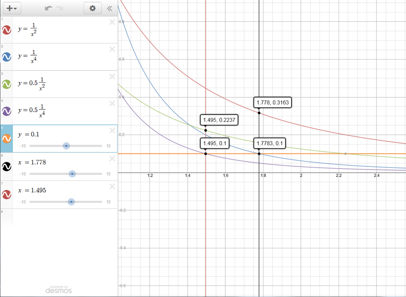
Task: Toggle visibility of y = 1/x² graph
Action: click(6, 30)
